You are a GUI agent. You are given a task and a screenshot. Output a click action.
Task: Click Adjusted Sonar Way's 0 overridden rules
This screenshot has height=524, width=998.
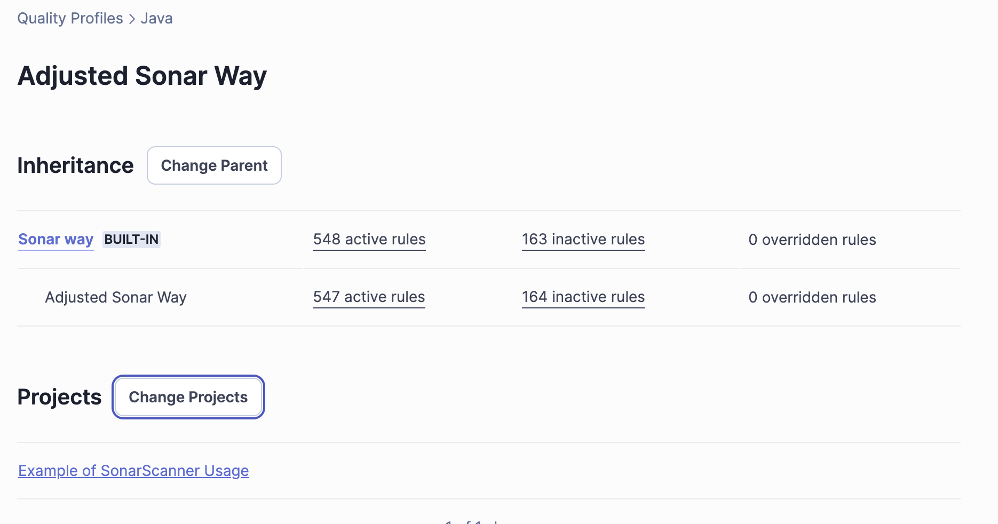(x=812, y=297)
